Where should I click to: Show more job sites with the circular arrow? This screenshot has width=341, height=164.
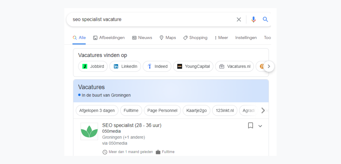click(x=269, y=66)
